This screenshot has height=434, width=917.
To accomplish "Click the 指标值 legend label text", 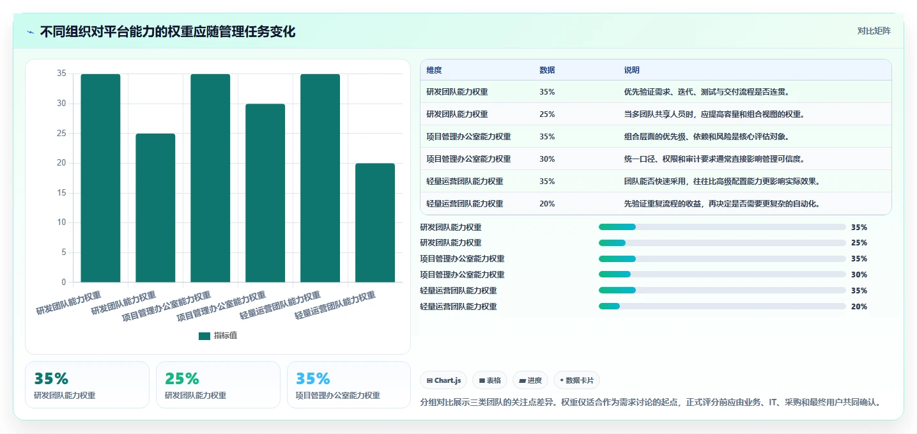I will (226, 336).
